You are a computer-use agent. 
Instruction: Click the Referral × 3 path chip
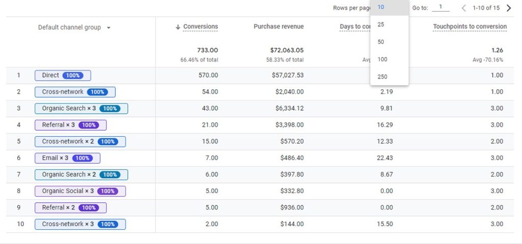[70, 125]
